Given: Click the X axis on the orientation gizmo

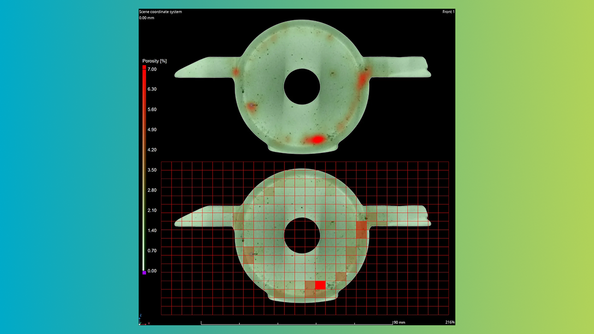Looking at the screenshot, I should pyautogui.click(x=149, y=323).
